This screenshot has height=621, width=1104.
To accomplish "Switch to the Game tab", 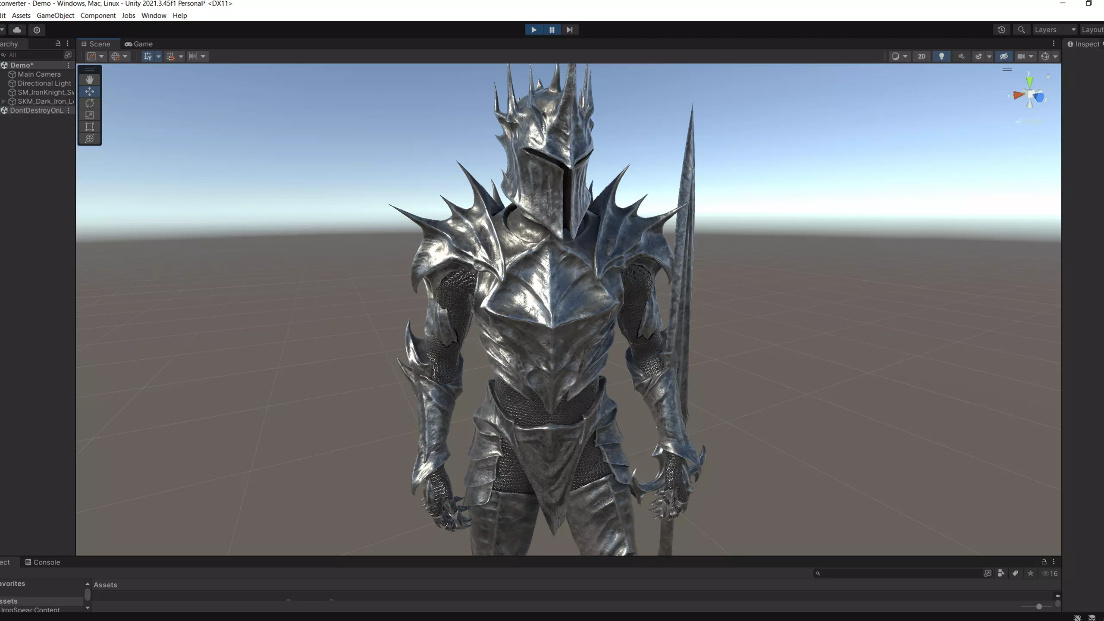I will coord(139,44).
